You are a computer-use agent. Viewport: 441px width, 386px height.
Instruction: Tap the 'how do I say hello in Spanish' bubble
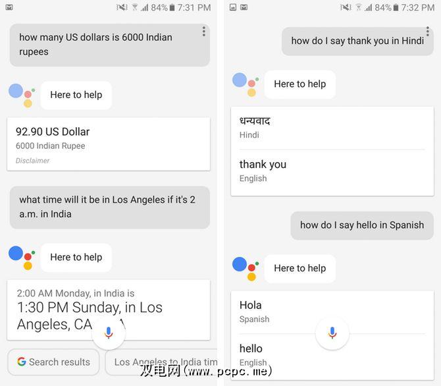pyautogui.click(x=362, y=225)
